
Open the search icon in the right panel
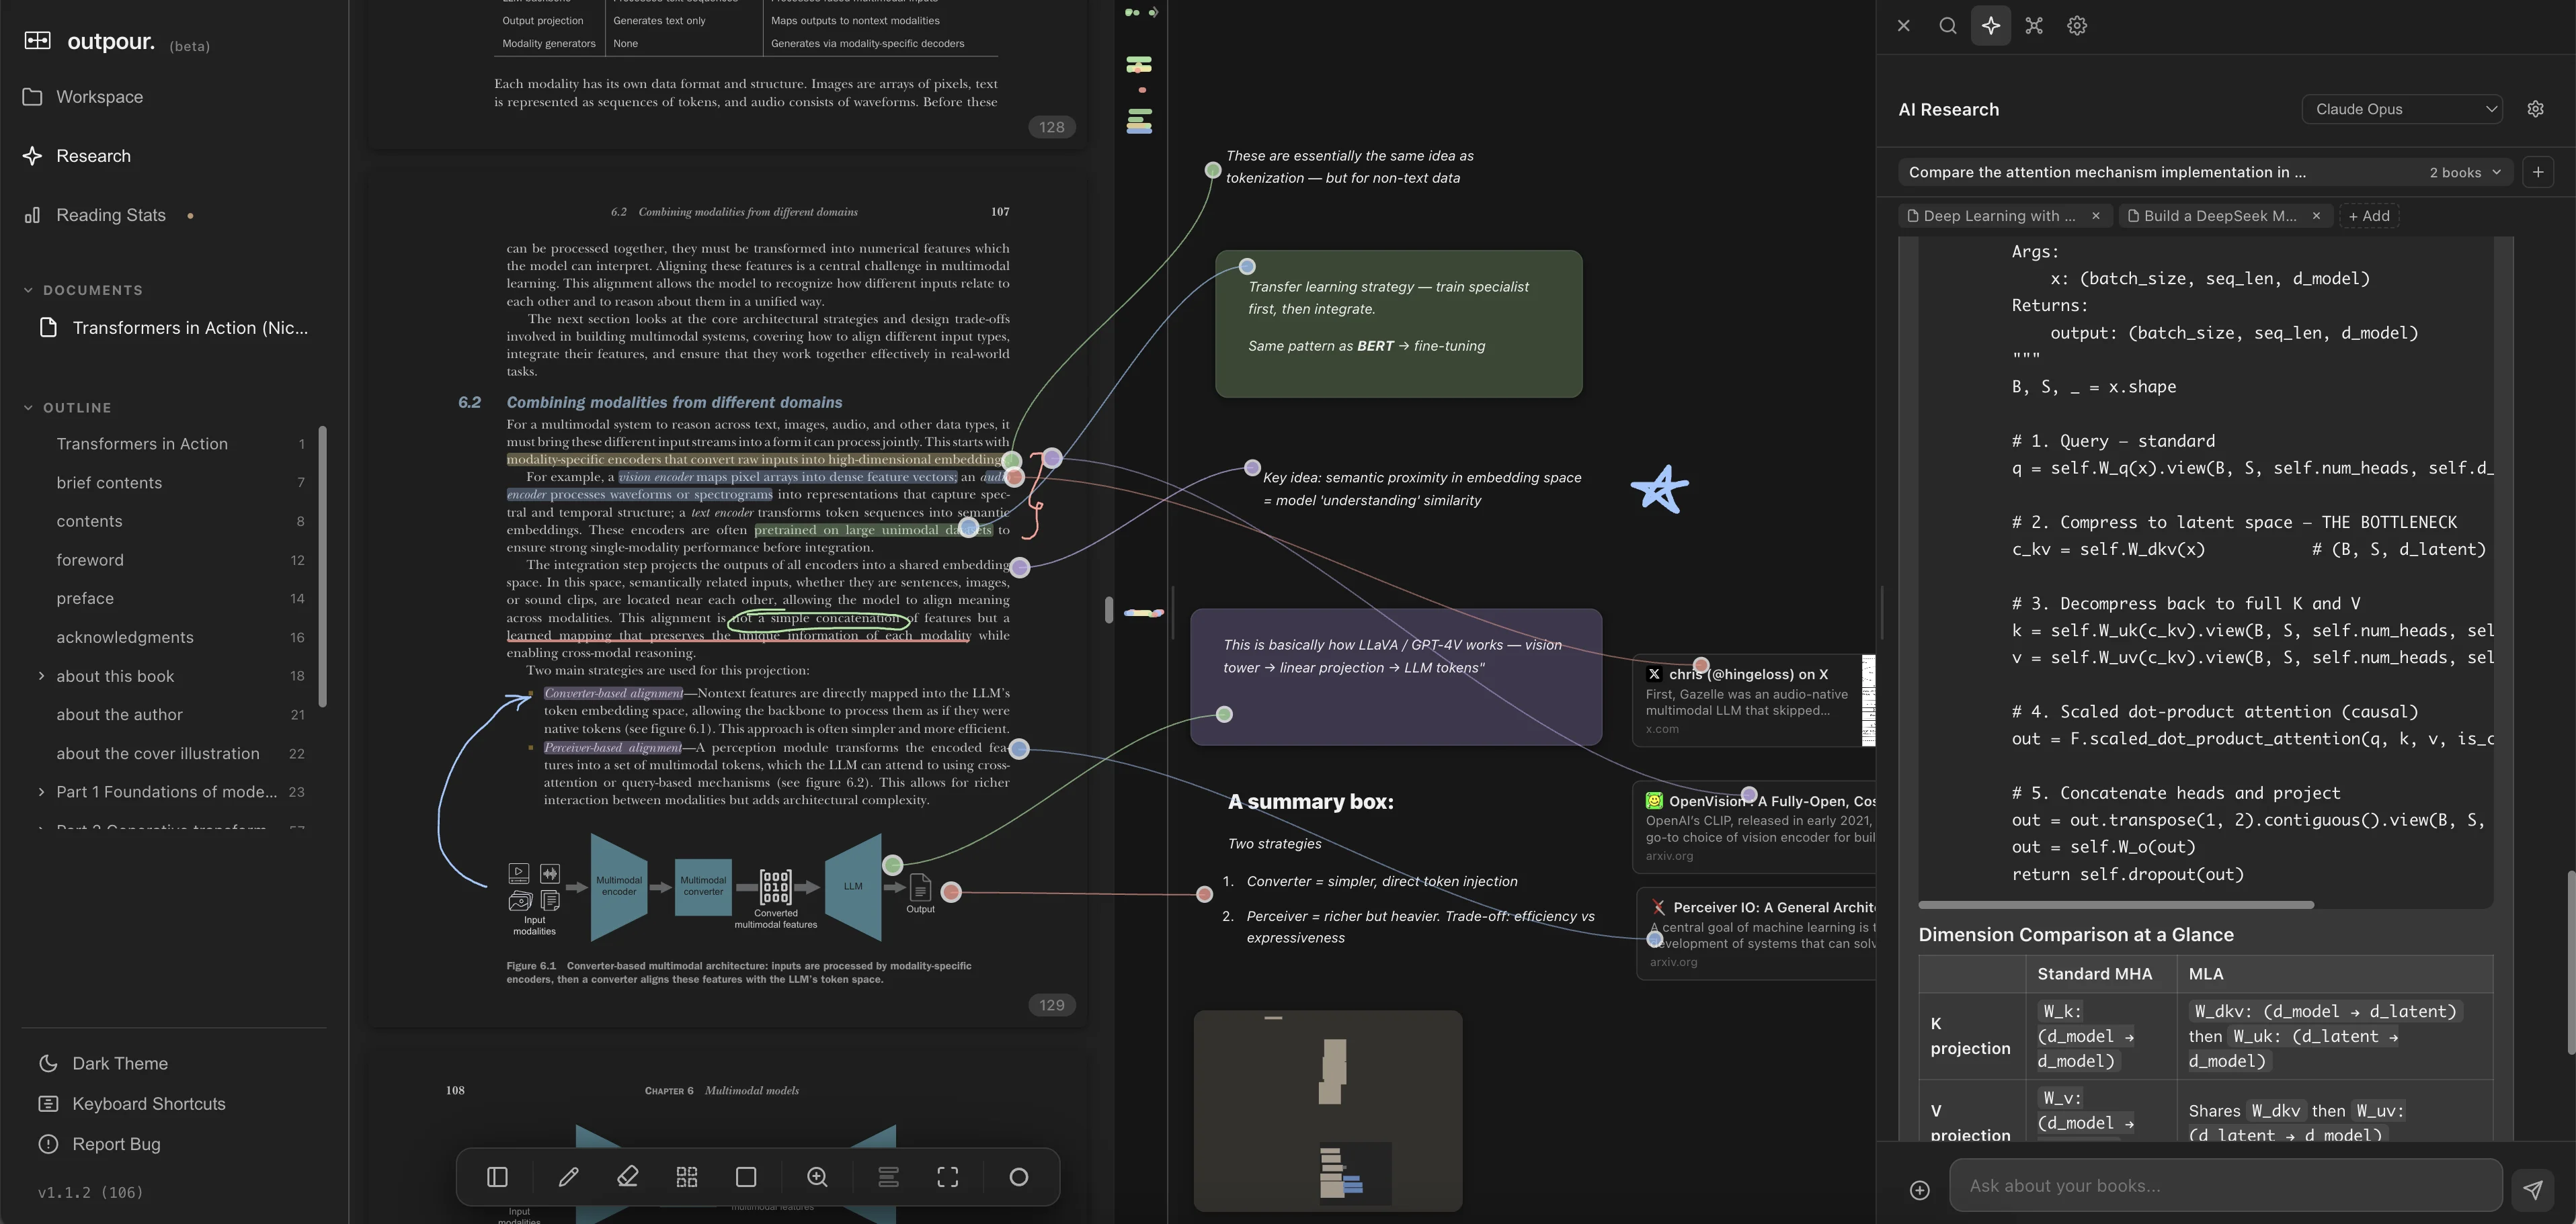coord(1948,25)
